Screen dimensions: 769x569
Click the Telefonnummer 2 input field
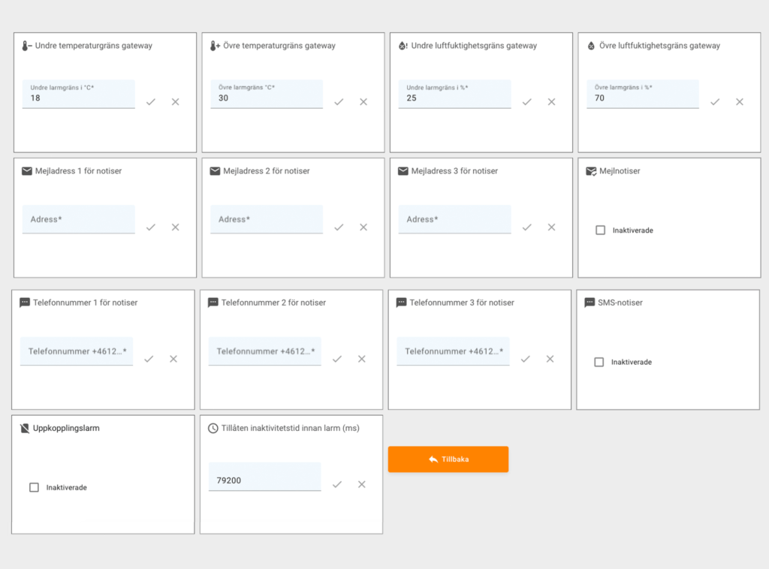tap(264, 351)
